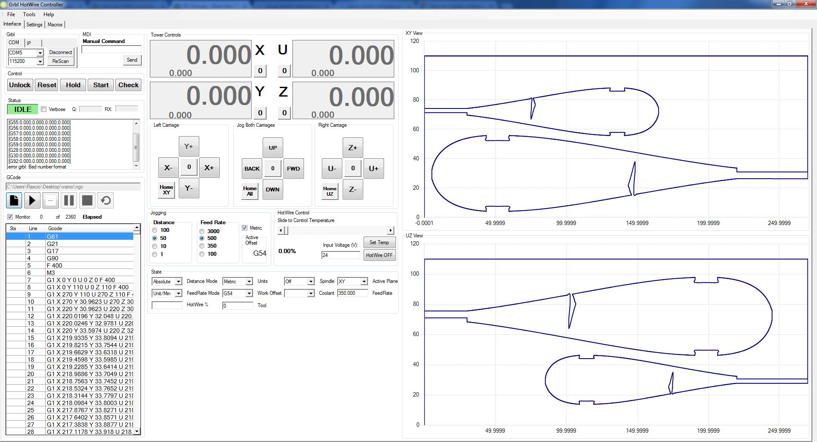This screenshot has width=817, height=442.
Task: Switch to the Macros tab
Action: pyautogui.click(x=55, y=25)
